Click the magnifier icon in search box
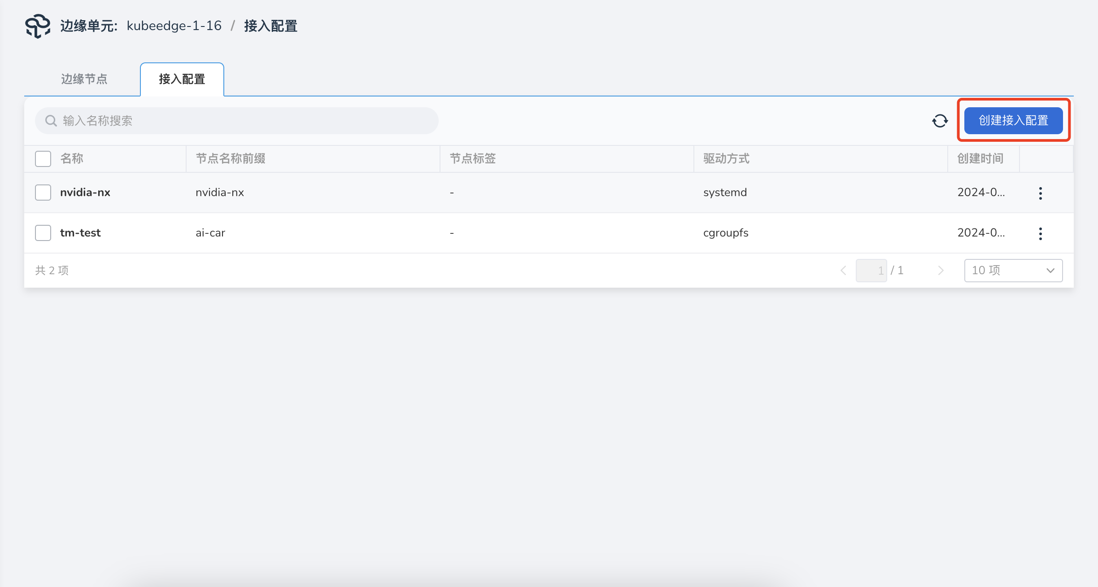The height and width of the screenshot is (587, 1098). tap(51, 121)
